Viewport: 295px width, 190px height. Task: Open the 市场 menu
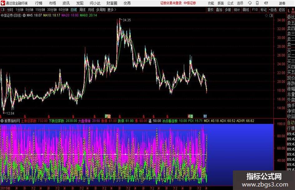click(52, 3)
